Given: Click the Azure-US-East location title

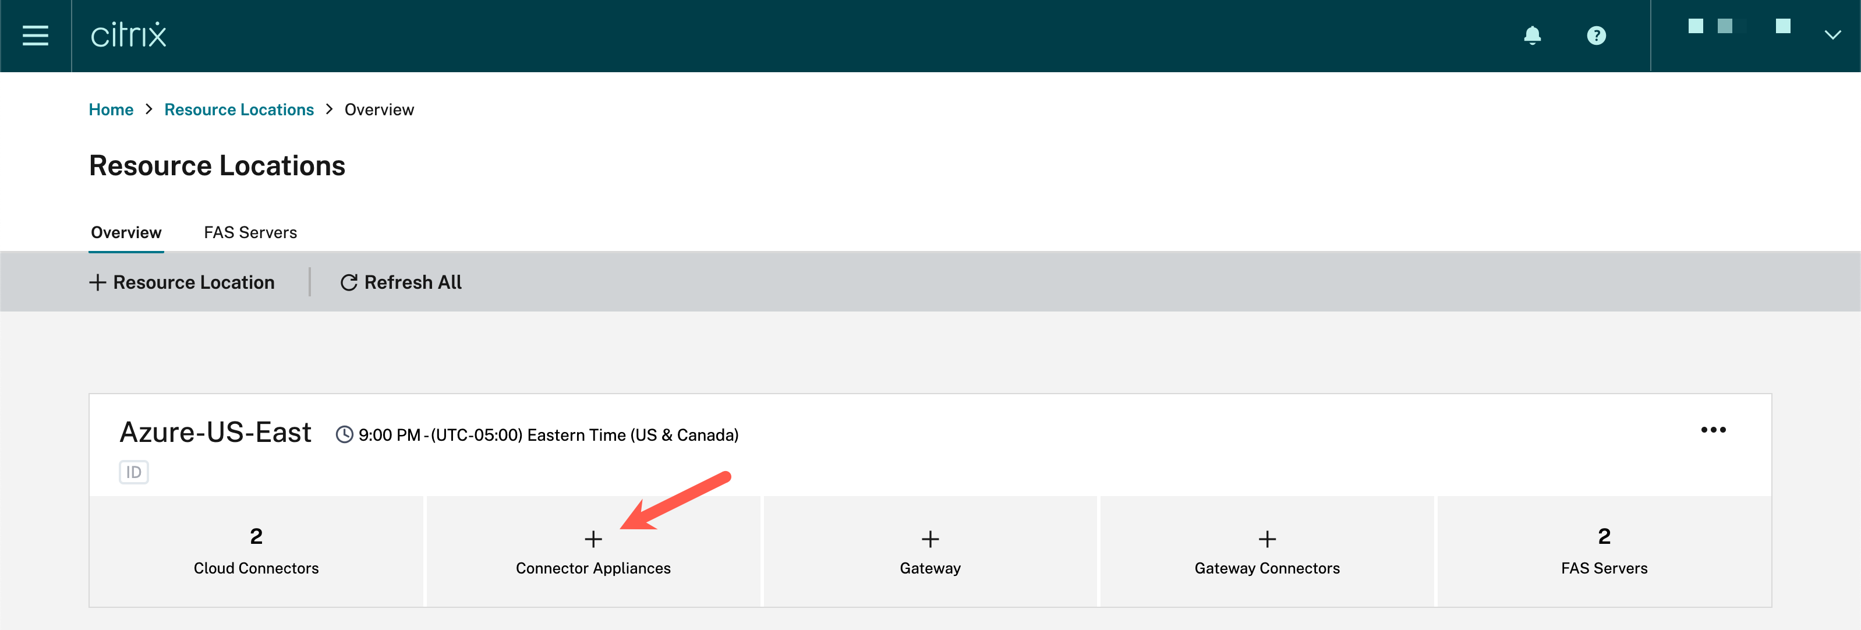Looking at the screenshot, I should [215, 433].
